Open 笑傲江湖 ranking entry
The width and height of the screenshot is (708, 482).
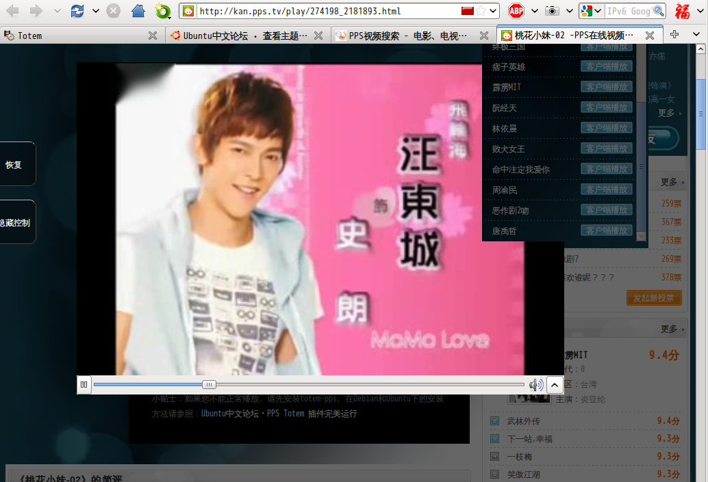pos(523,474)
